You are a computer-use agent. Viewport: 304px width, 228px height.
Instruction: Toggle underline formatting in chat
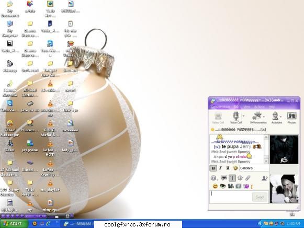[x=228, y=168]
